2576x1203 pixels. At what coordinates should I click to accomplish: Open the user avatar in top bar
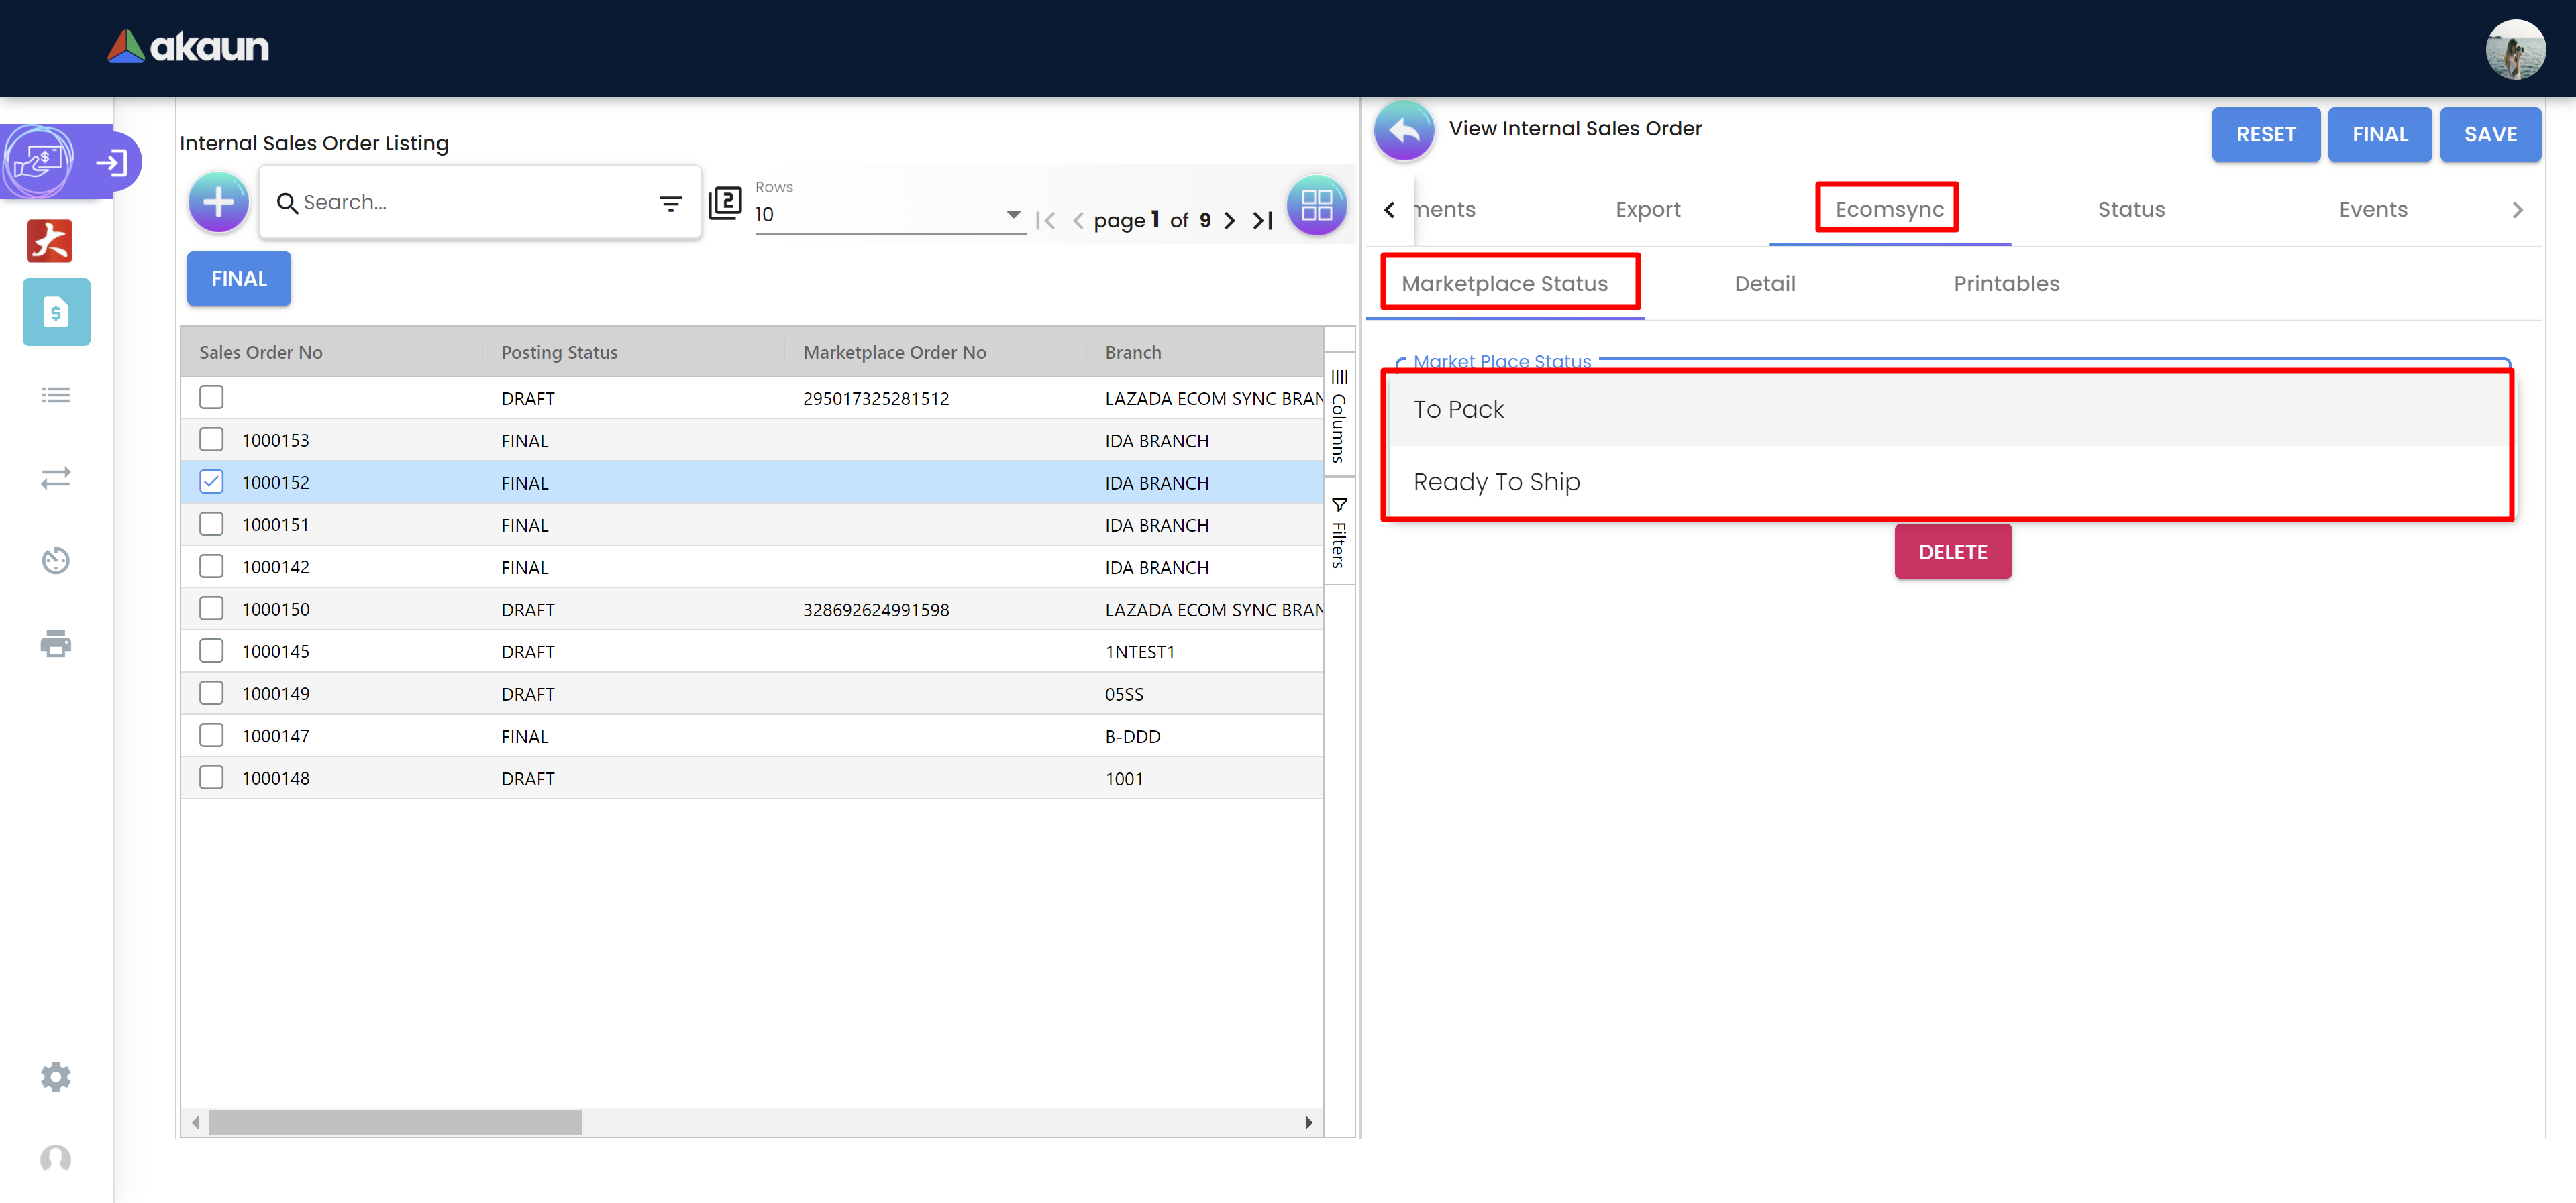[x=2515, y=49]
